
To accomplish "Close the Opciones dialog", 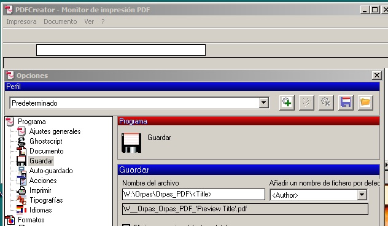I will click(x=376, y=76).
